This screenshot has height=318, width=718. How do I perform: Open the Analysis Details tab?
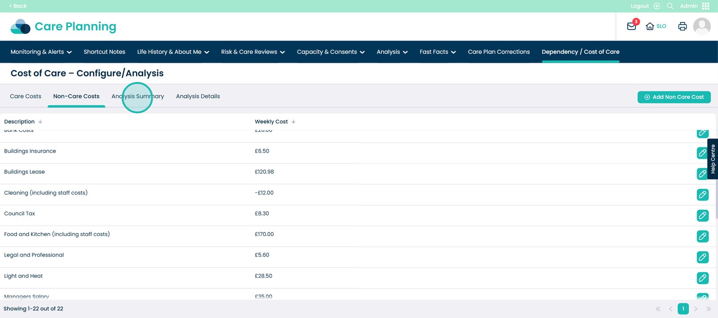(198, 96)
